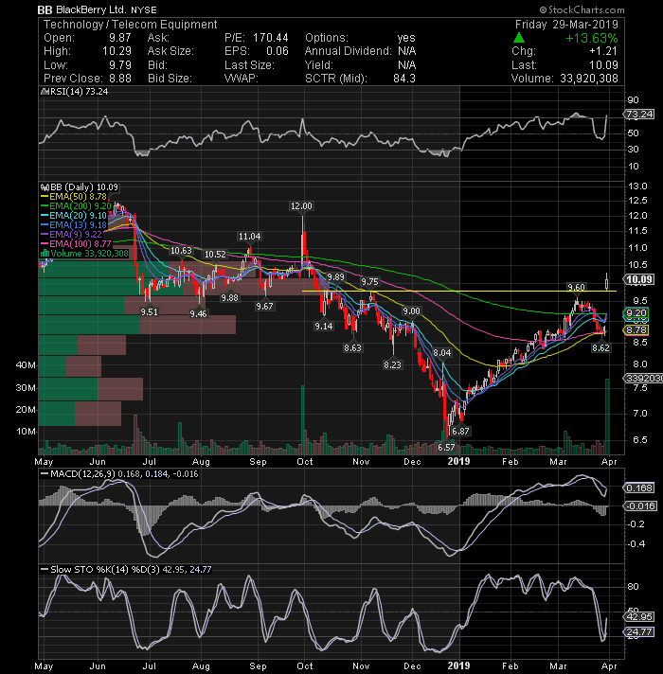Viewport: 663px width, 674px height.
Task: Click the 8.04 price label
Action: pyautogui.click(x=442, y=353)
